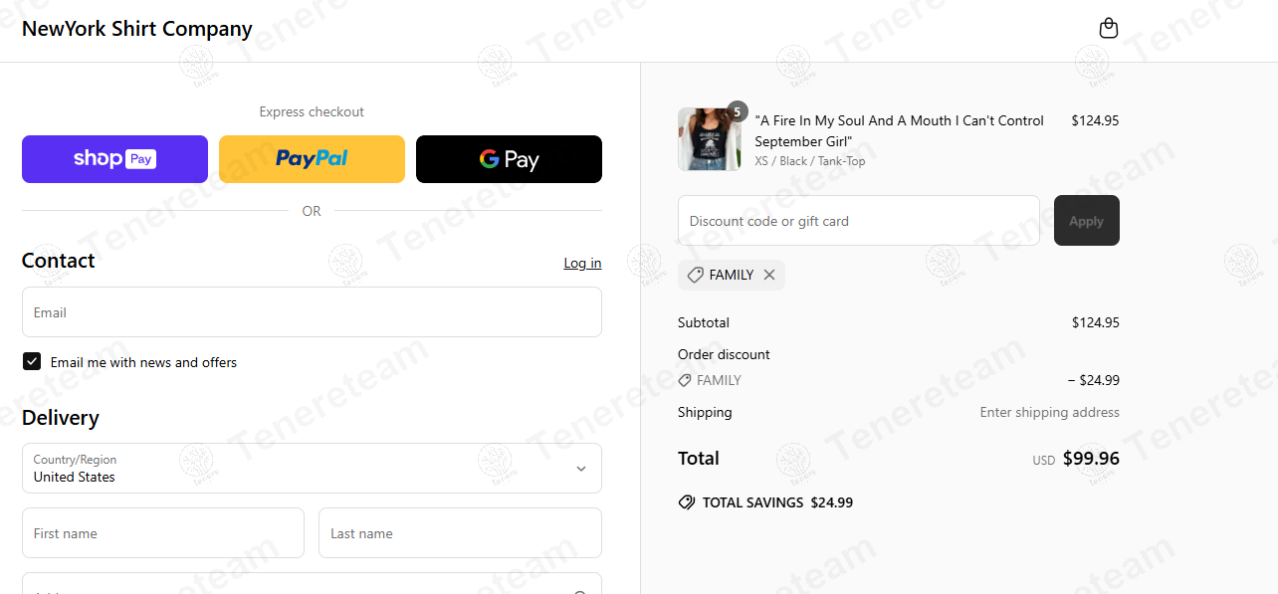The width and height of the screenshot is (1278, 594).
Task: Click the tag icon on FAMILY chip
Action: [696, 276]
